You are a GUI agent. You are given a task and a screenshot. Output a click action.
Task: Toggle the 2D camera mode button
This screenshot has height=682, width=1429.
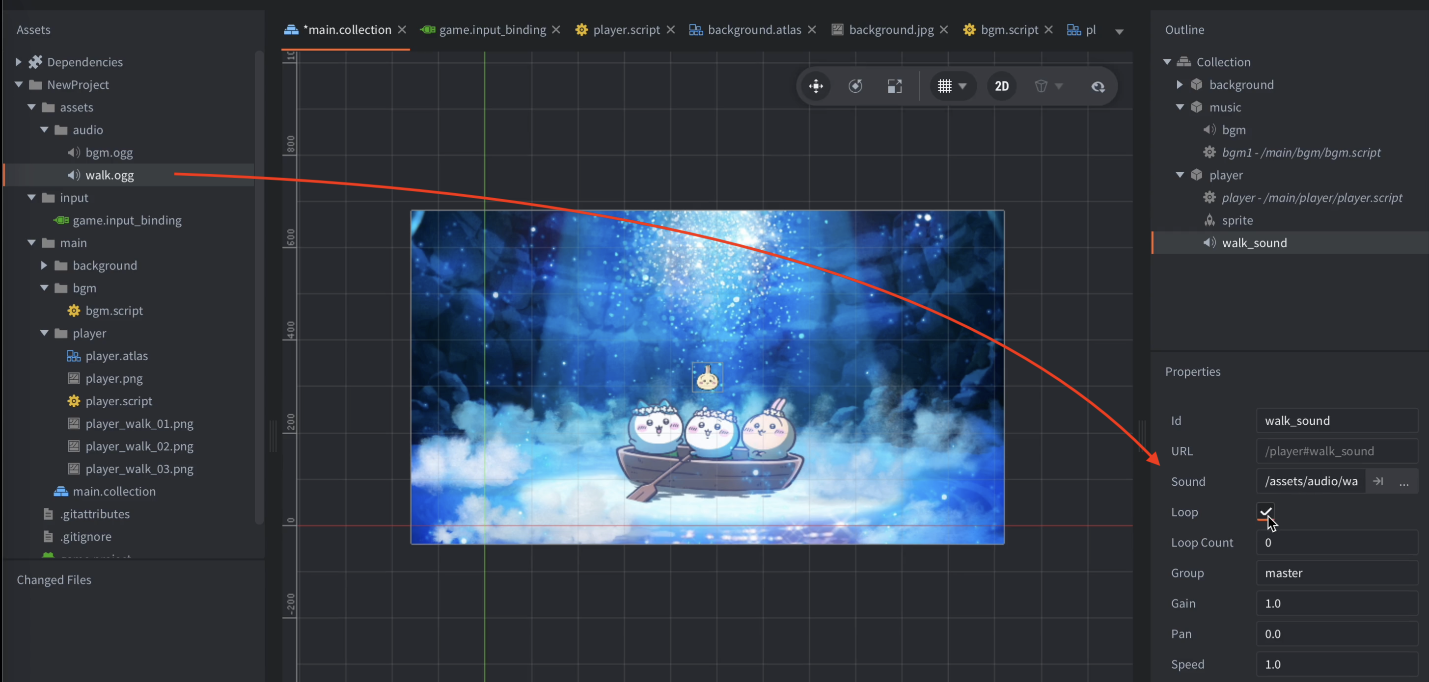(1001, 86)
